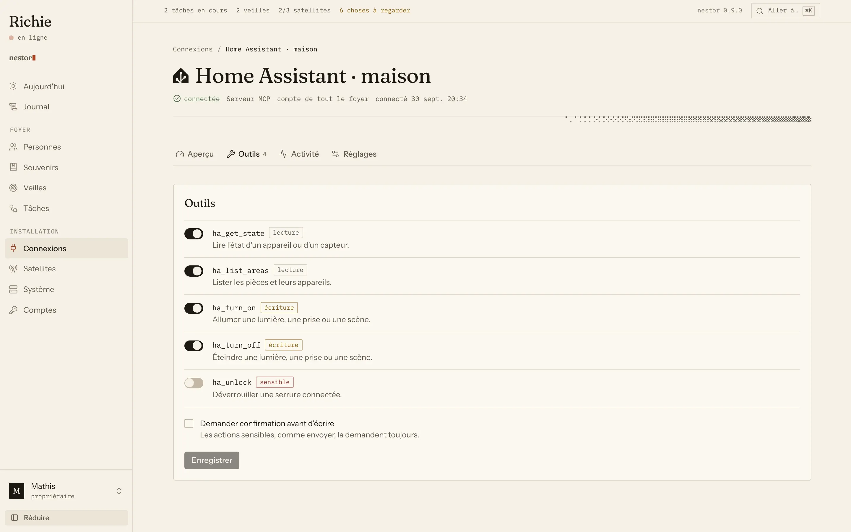Image resolution: width=851 pixels, height=532 pixels.
Task: Click the connectée checkmark status icon
Action: pos(177,98)
